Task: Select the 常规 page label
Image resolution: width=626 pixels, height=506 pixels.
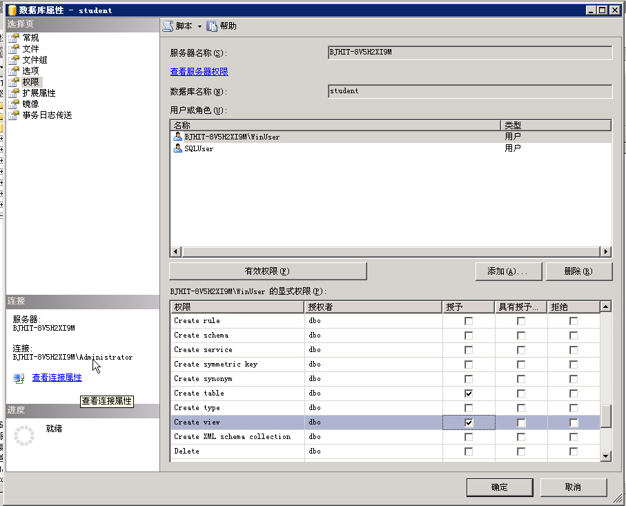Action: (x=31, y=38)
